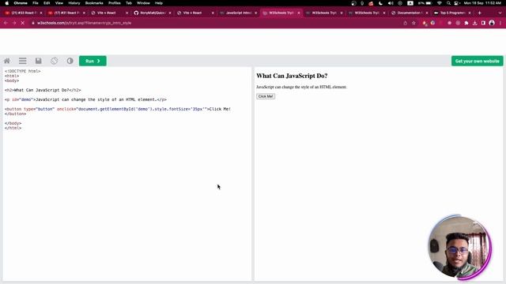506x284 pixels.
Task: Open the hamburger menu icon in editor toolbar
Action: (23, 61)
